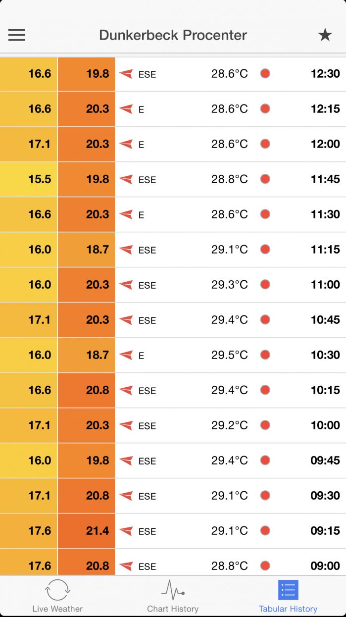Image resolution: width=346 pixels, height=617 pixels.
Task: Click the 18.7 gust value at 11:15
Action: point(87,250)
